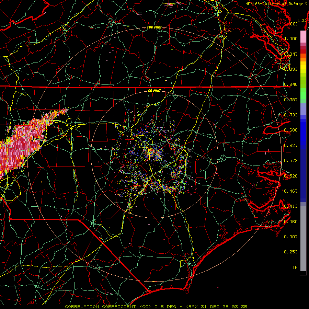Select the 0.680 legend value

pyautogui.click(x=291, y=130)
